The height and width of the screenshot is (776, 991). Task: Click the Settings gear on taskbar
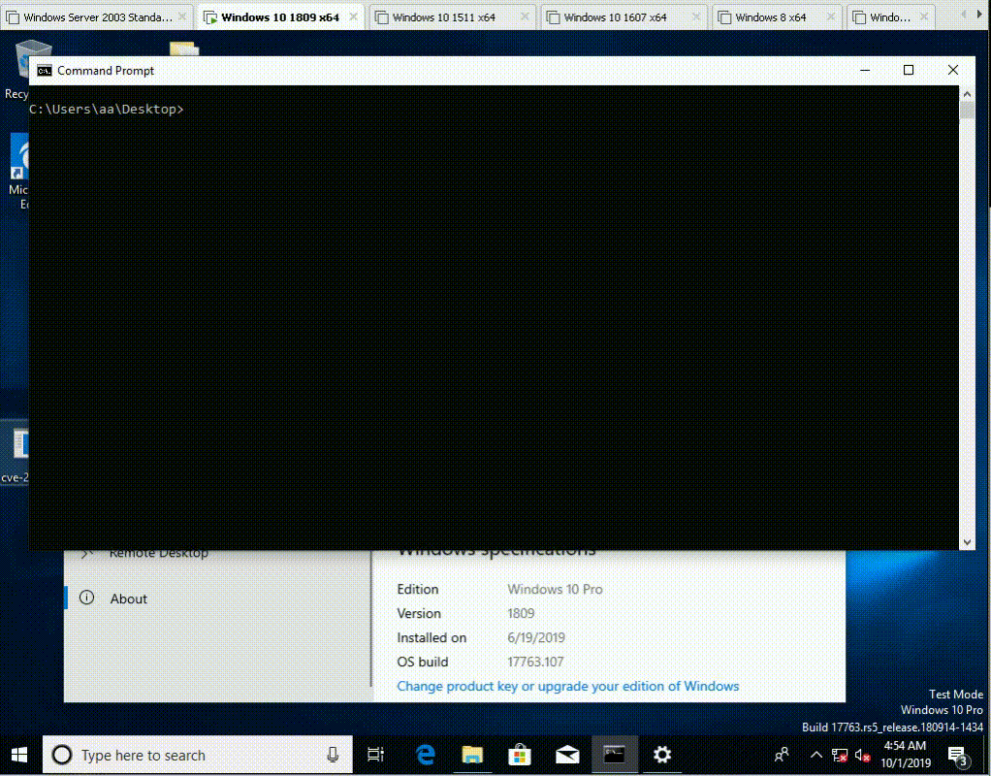click(x=662, y=755)
